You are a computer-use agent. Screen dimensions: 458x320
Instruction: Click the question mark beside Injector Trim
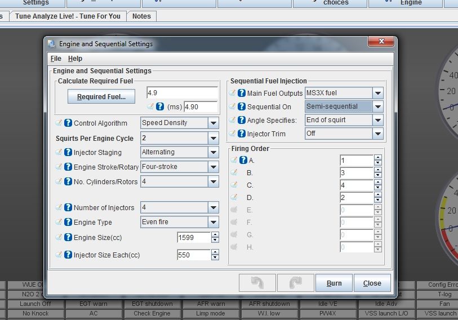coord(242,134)
